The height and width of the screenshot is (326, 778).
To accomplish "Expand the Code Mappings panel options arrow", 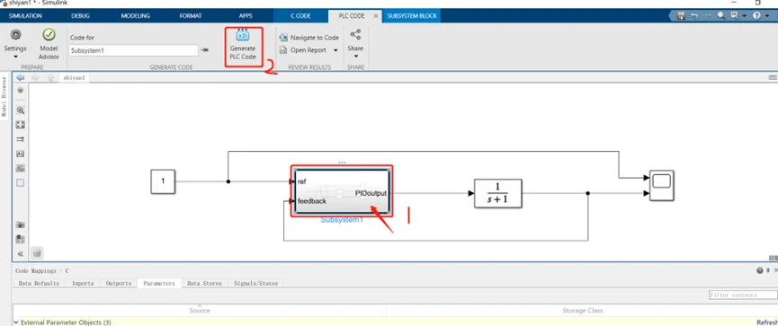I will 769,270.
